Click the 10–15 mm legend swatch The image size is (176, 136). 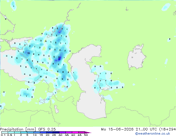[x=37, y=132]
